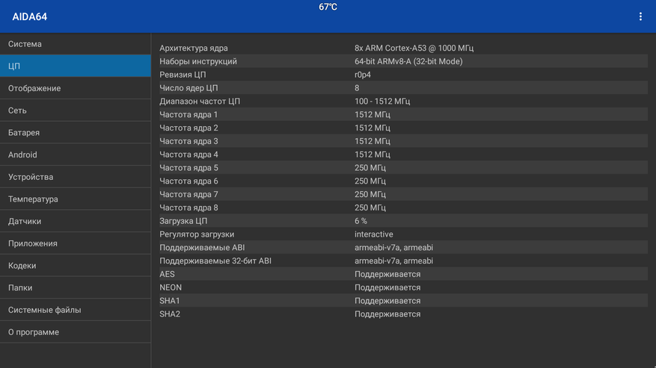Select Устройства in the sidebar
This screenshot has width=656, height=368.
pyautogui.click(x=76, y=177)
